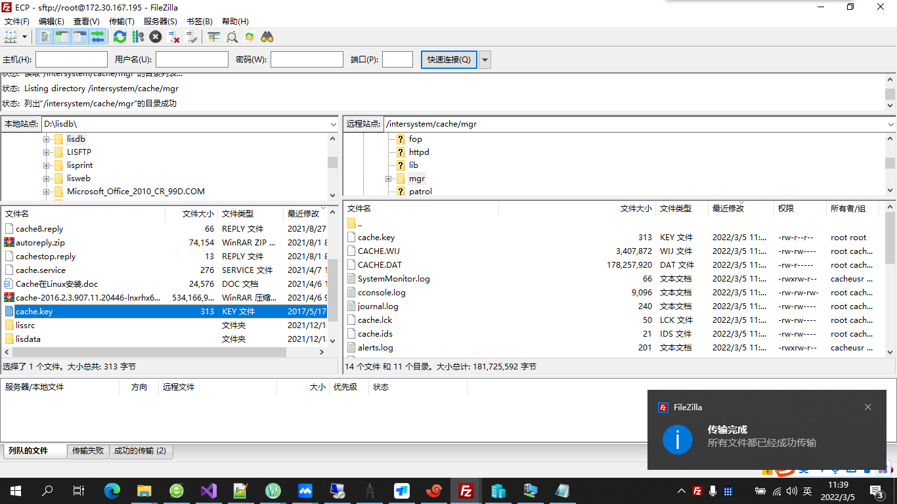The width and height of the screenshot is (897, 504).
Task: Cancel current operation icon
Action: click(x=156, y=37)
